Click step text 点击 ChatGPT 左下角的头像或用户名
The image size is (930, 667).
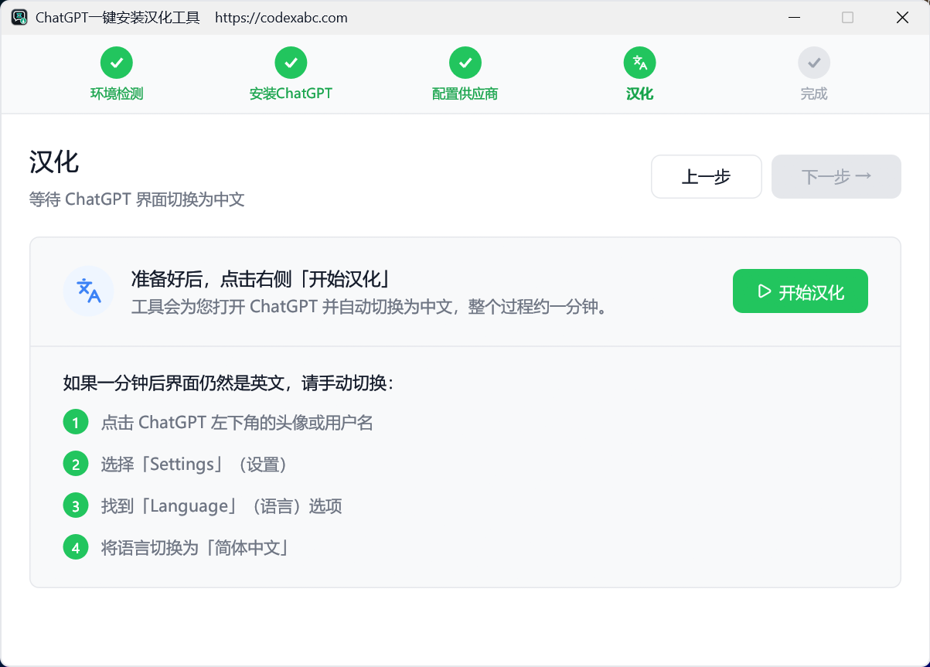coord(237,423)
